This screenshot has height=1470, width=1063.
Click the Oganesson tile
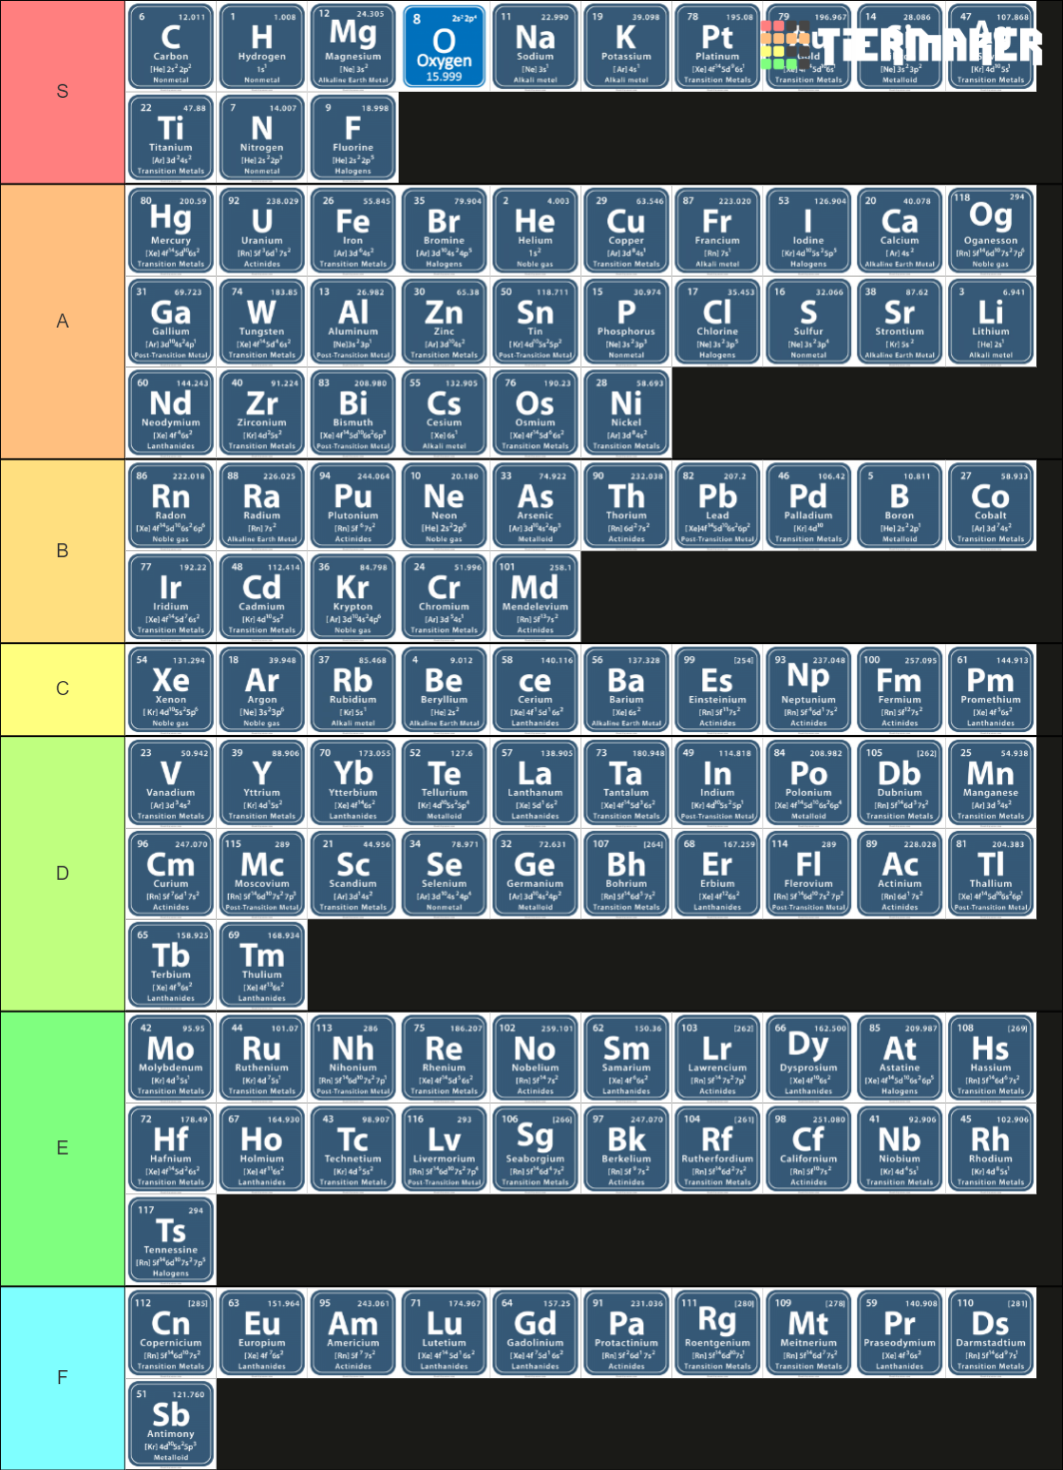989,231
